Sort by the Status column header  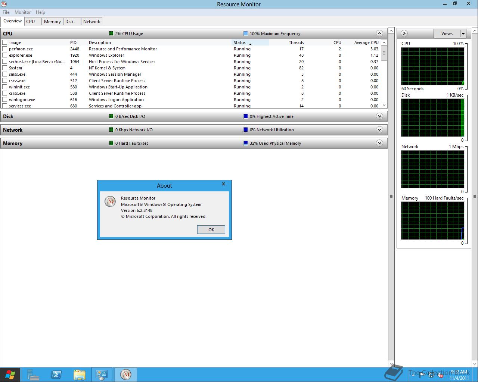click(x=250, y=43)
